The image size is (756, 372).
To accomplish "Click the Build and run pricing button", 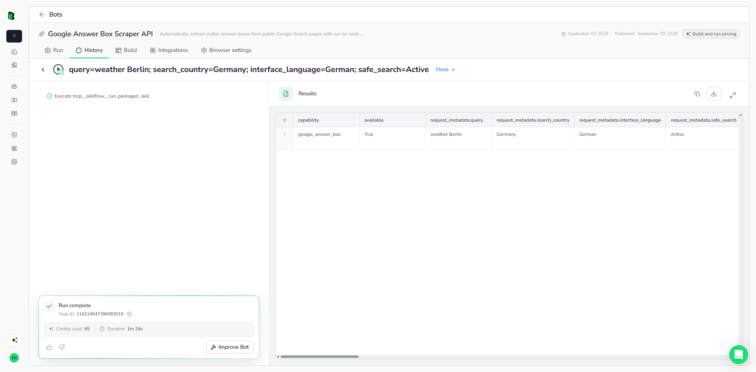I will [711, 34].
